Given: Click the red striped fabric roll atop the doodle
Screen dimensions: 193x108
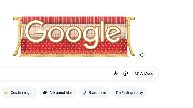Looking at the screenshot, I should tap(74, 20).
